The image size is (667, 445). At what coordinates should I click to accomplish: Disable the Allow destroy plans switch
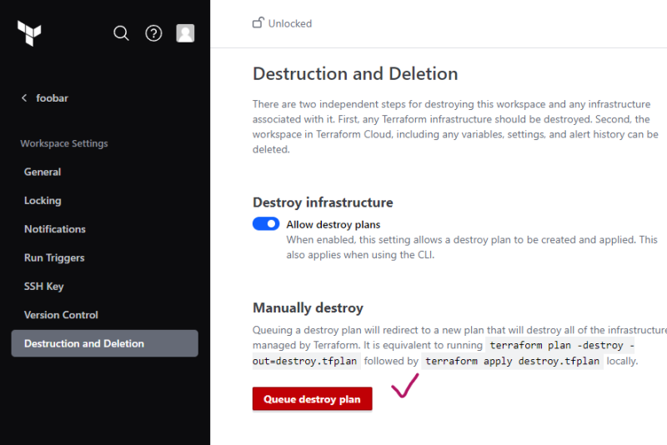(266, 224)
